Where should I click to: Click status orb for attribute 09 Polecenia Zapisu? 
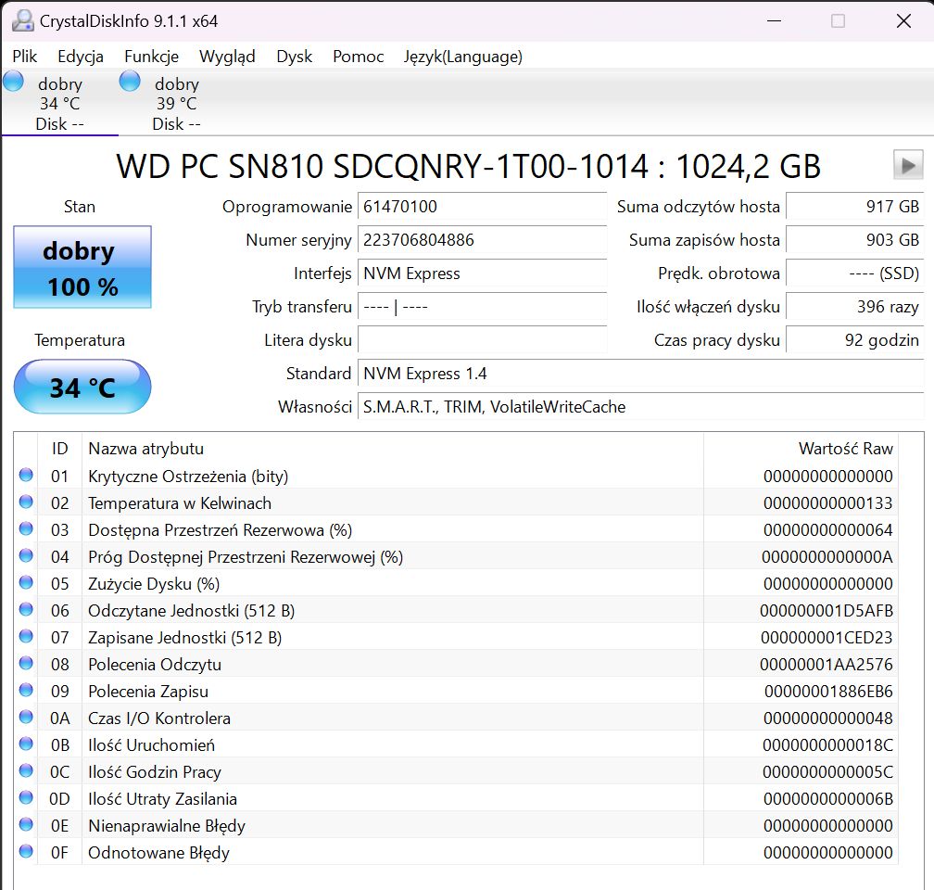coord(26,690)
